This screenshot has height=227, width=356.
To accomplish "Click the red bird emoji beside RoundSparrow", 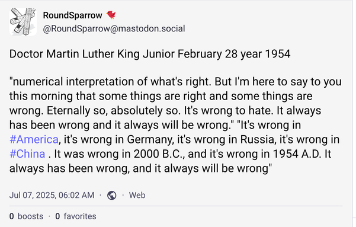I will [111, 15].
